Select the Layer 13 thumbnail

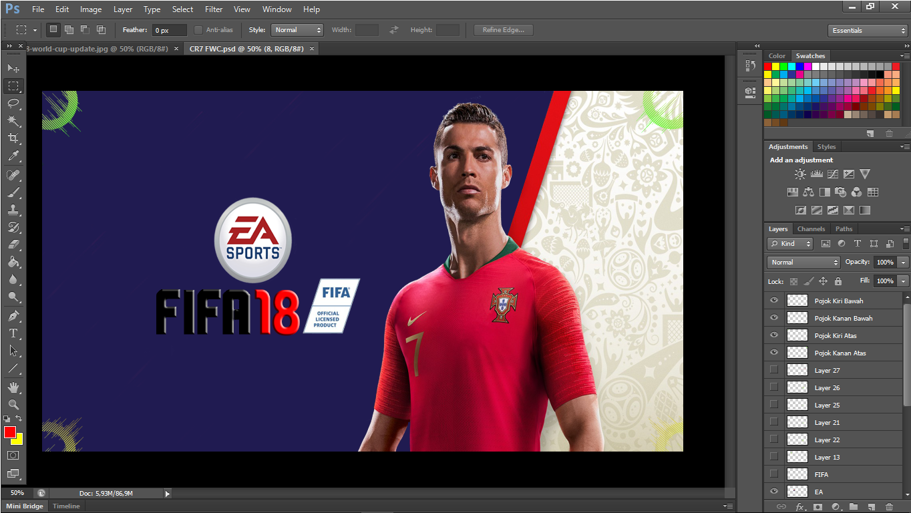pos(797,457)
